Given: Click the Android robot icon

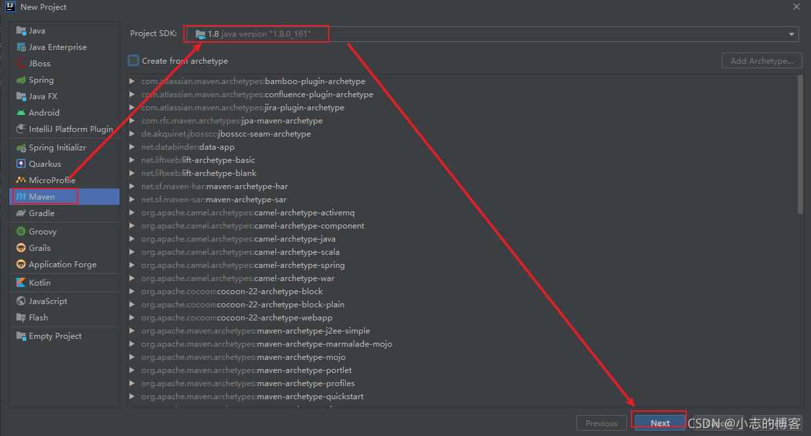Looking at the screenshot, I should [21, 112].
